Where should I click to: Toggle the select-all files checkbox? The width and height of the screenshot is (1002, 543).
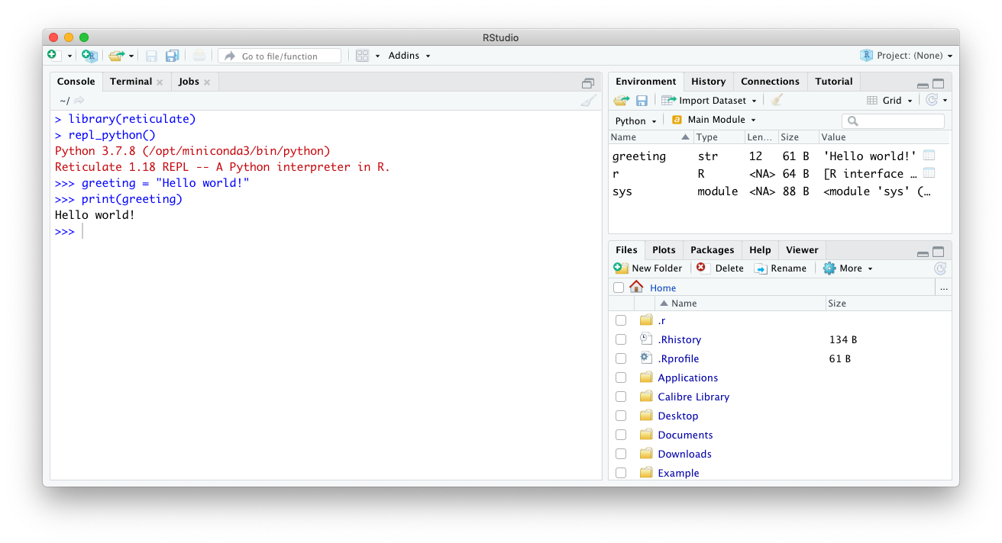pos(619,288)
